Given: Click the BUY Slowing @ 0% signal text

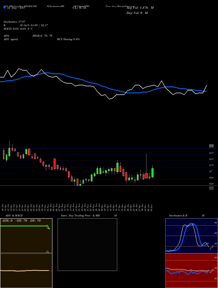Looking at the screenshot, I should point(68,39).
